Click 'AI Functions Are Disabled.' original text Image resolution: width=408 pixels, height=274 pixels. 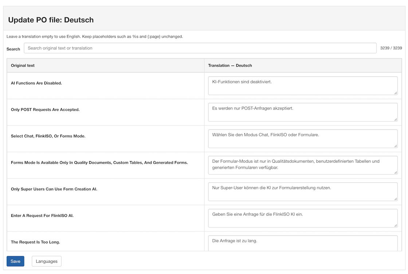tap(36, 83)
